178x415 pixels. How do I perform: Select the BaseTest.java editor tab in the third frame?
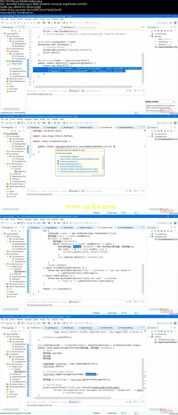coord(68,227)
